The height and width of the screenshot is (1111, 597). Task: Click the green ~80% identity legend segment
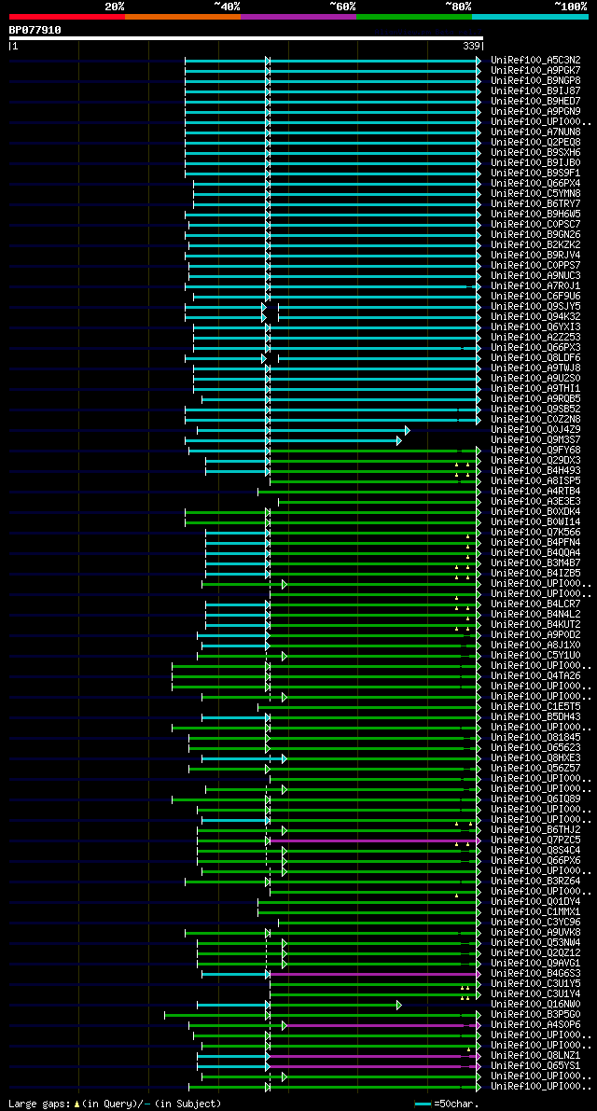(x=414, y=16)
